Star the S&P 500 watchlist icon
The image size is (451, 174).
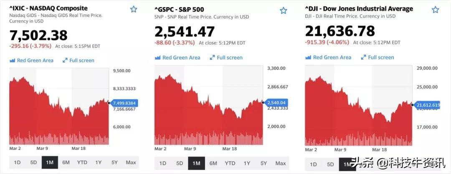tap(283, 10)
